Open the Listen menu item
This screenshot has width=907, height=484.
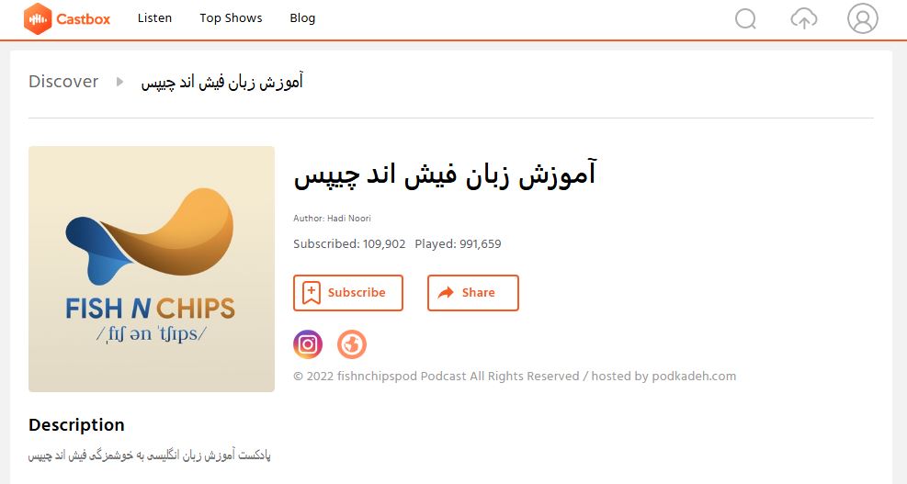154,18
